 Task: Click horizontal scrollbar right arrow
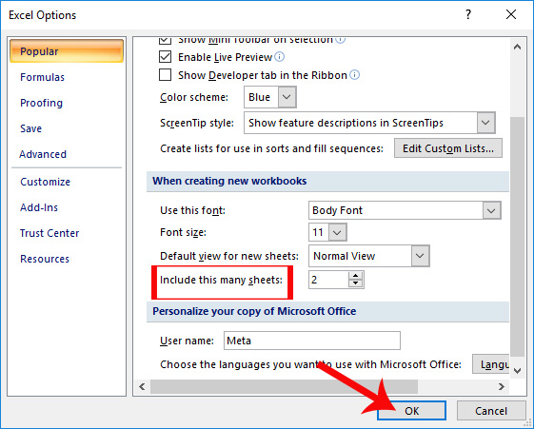point(502,387)
